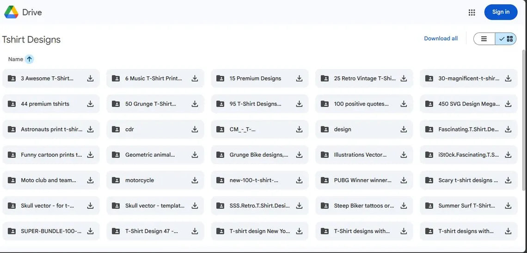Download the 15 Premium Designs folder
Image resolution: width=527 pixels, height=253 pixels.
tap(299, 78)
